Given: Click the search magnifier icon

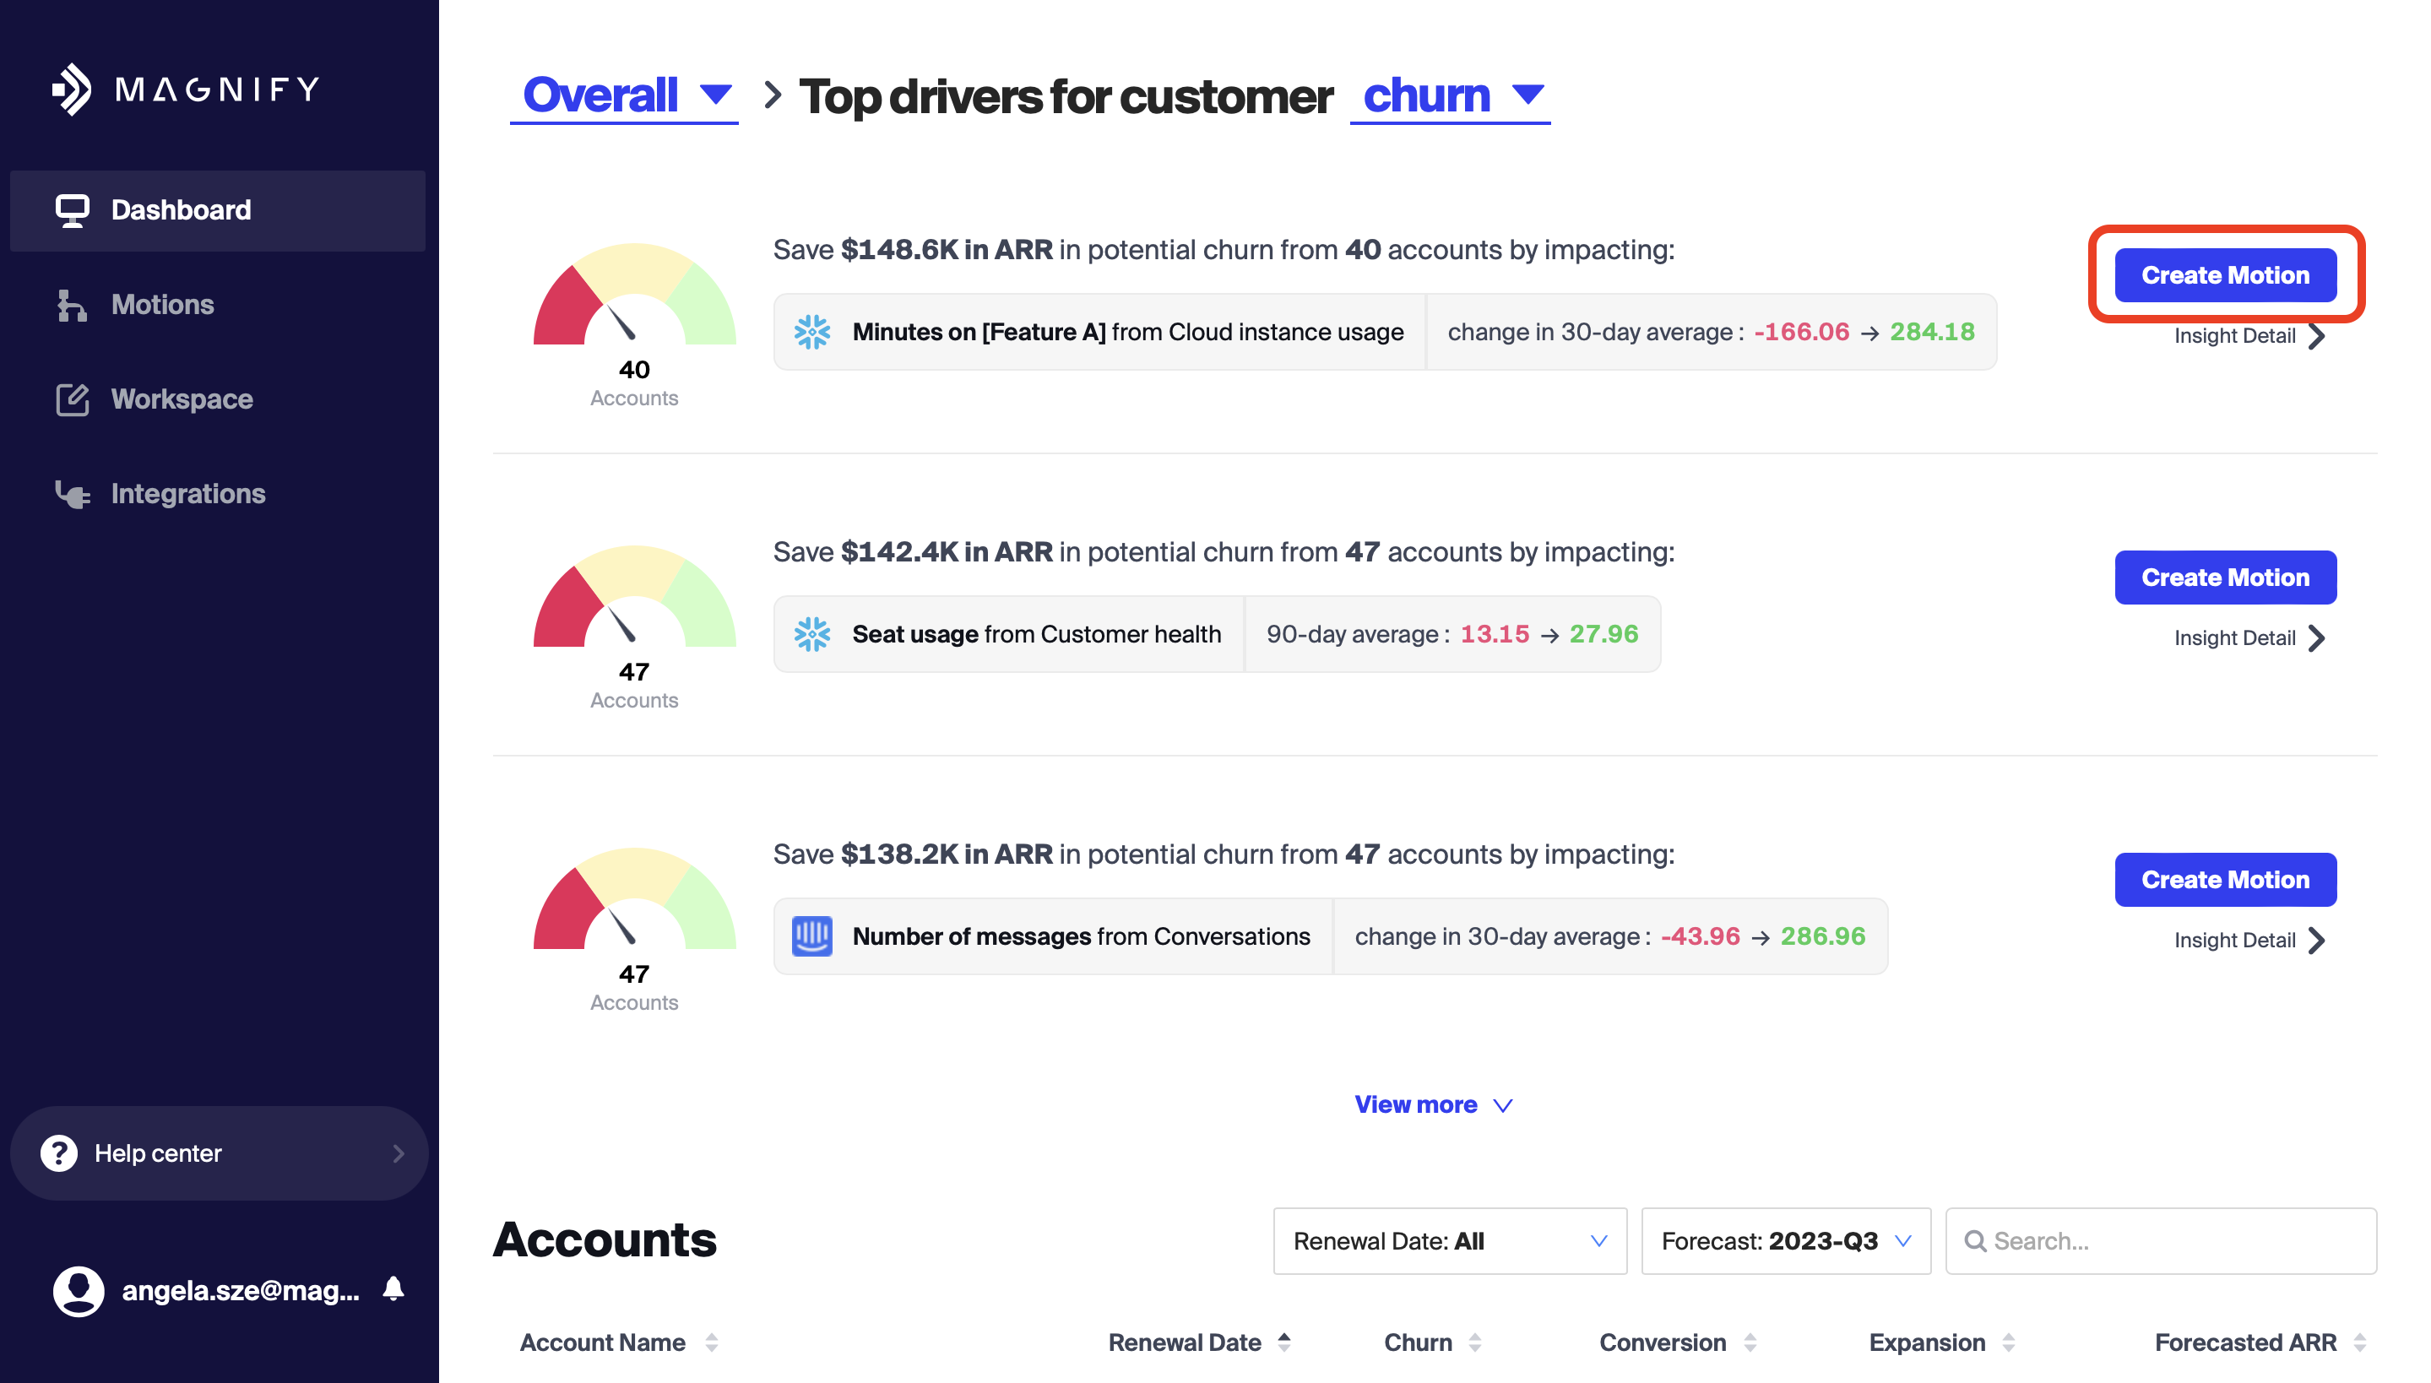Looking at the screenshot, I should click(1975, 1241).
